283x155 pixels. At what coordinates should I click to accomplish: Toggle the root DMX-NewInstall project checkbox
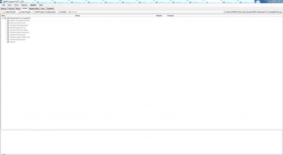pos(5,18)
